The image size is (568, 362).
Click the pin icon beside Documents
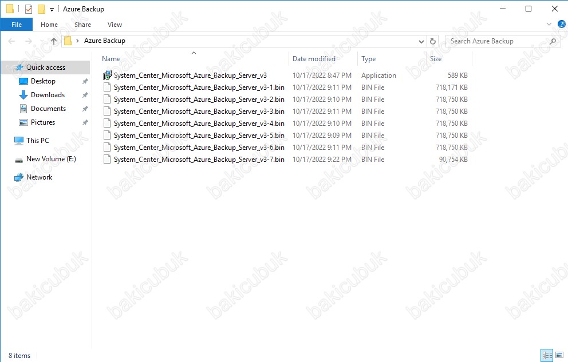tap(85, 109)
